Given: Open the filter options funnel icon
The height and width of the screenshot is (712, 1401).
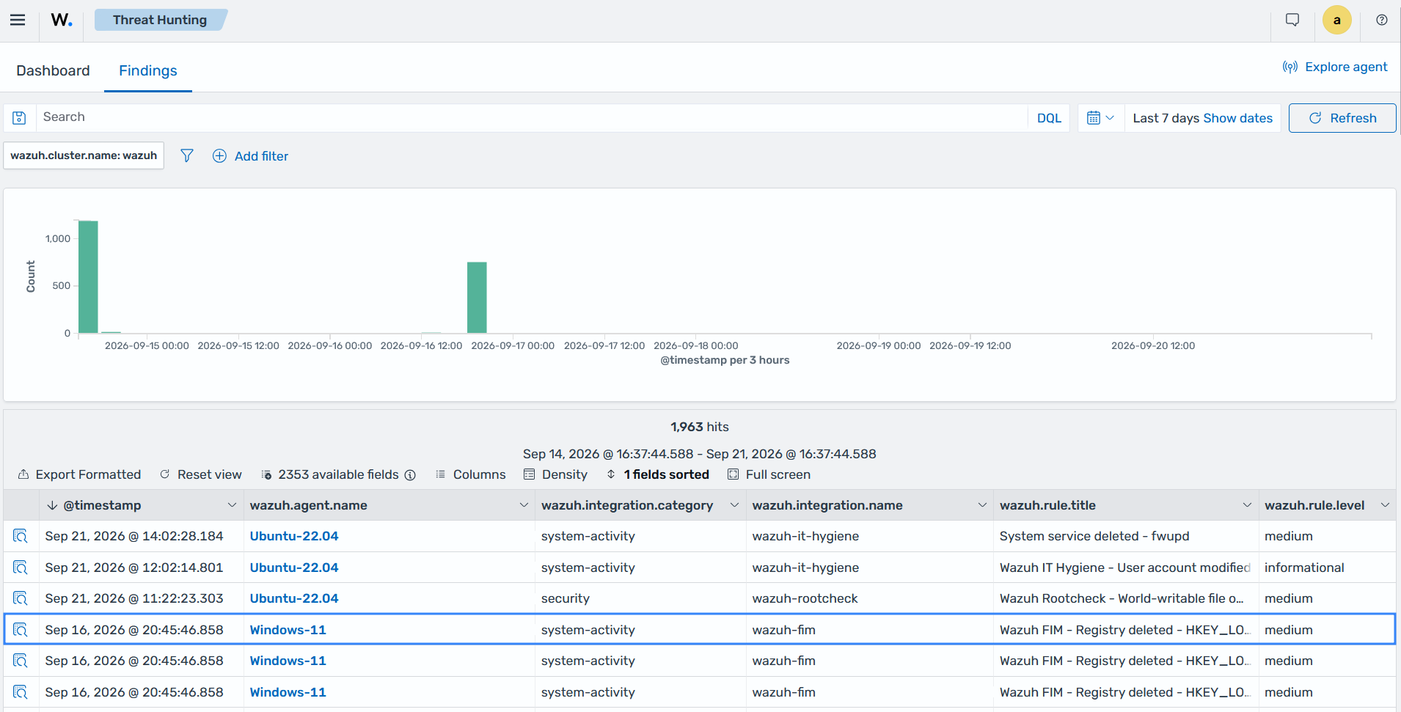Looking at the screenshot, I should pyautogui.click(x=187, y=155).
